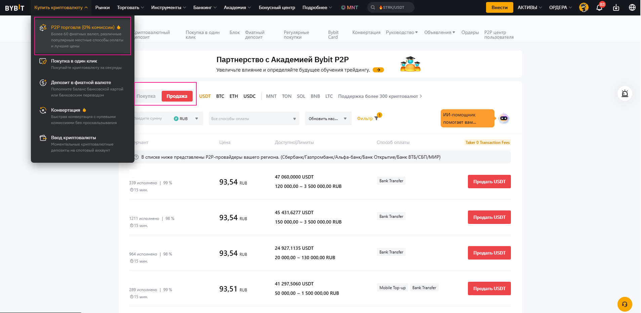Click the download app icon
The height and width of the screenshot is (313, 641).
coord(616,8)
